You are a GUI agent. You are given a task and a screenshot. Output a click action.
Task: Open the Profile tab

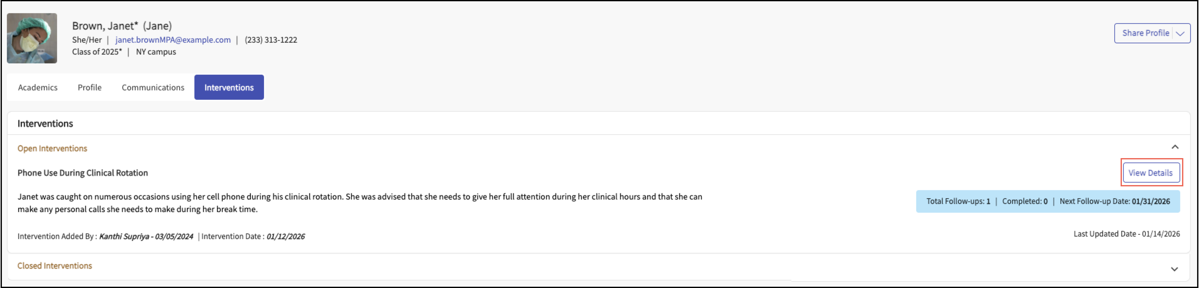(x=89, y=88)
